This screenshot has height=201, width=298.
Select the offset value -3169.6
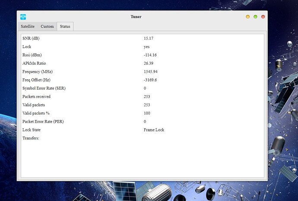150,80
